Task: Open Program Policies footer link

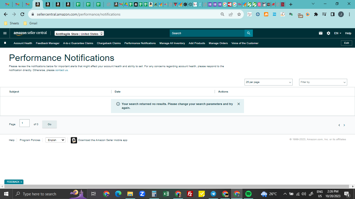Action: tap(30, 140)
